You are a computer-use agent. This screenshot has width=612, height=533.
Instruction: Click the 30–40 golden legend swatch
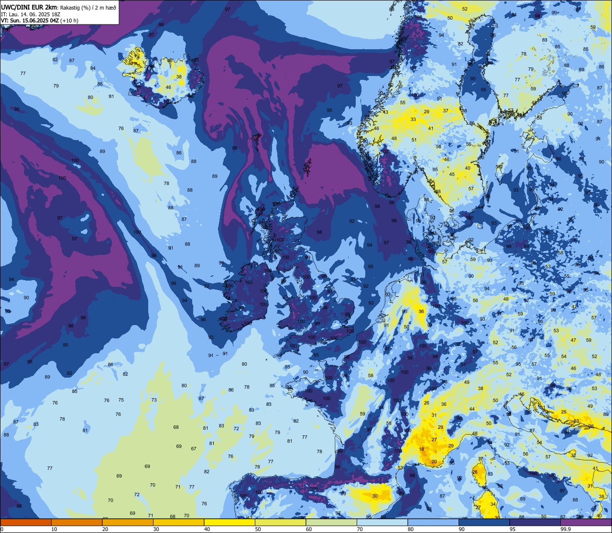(x=178, y=522)
